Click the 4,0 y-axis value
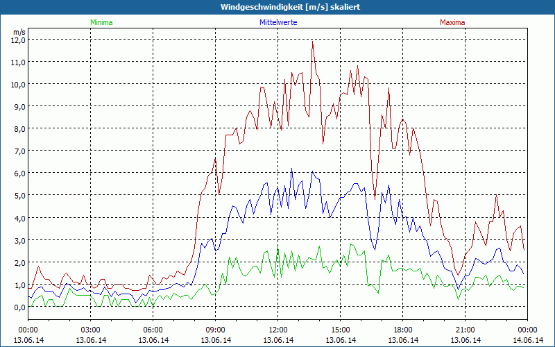The width and height of the screenshot is (555, 347). pyautogui.click(x=19, y=218)
